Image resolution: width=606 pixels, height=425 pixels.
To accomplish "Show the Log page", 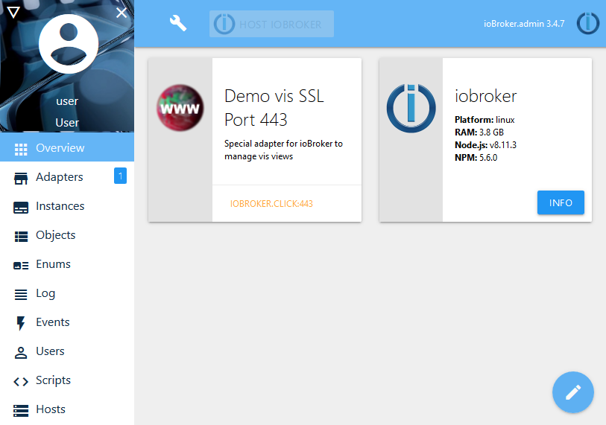I will [x=67, y=293].
